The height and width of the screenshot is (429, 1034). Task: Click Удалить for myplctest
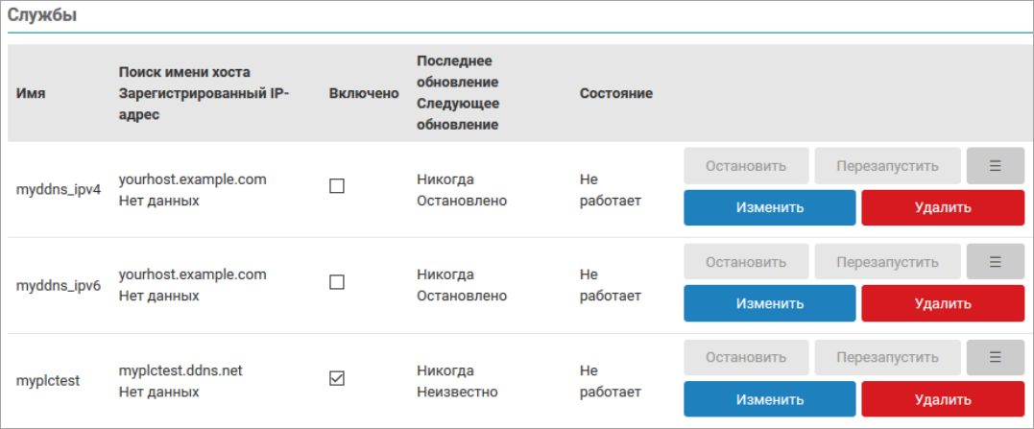943,399
